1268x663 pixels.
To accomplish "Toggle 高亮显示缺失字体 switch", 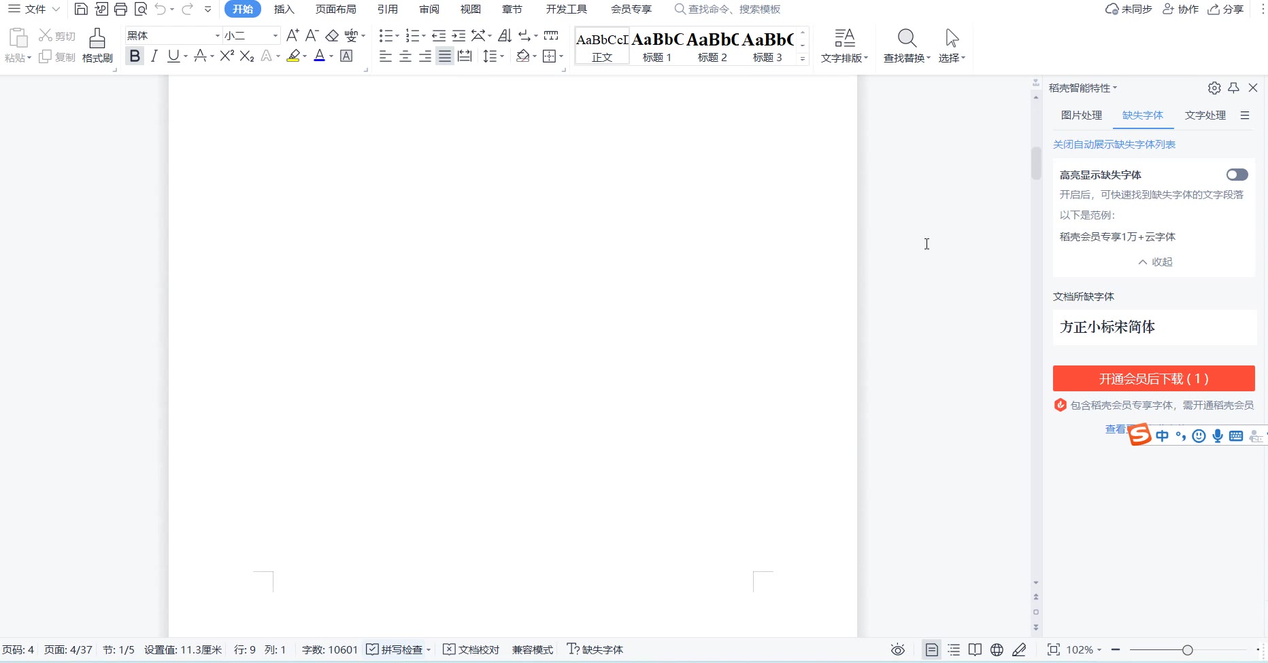I will (x=1237, y=175).
